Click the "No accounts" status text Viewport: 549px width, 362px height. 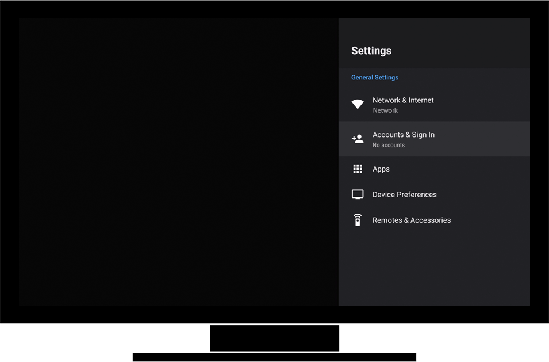[388, 145]
